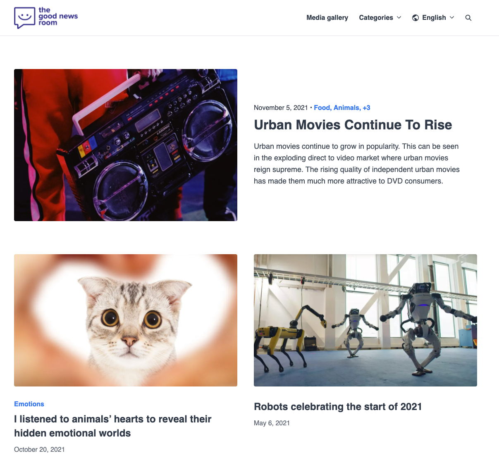Click the Urban movies excerpt paragraph

pos(357,164)
